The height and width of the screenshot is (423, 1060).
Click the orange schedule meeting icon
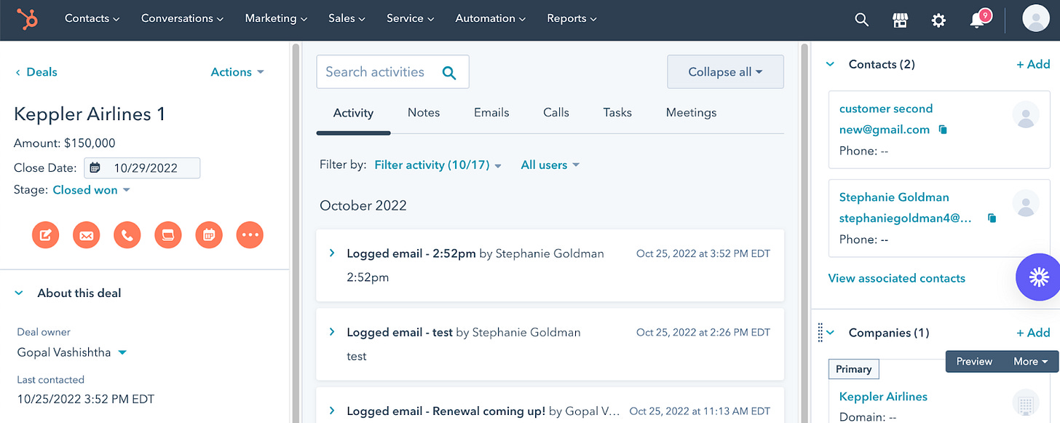click(x=209, y=235)
